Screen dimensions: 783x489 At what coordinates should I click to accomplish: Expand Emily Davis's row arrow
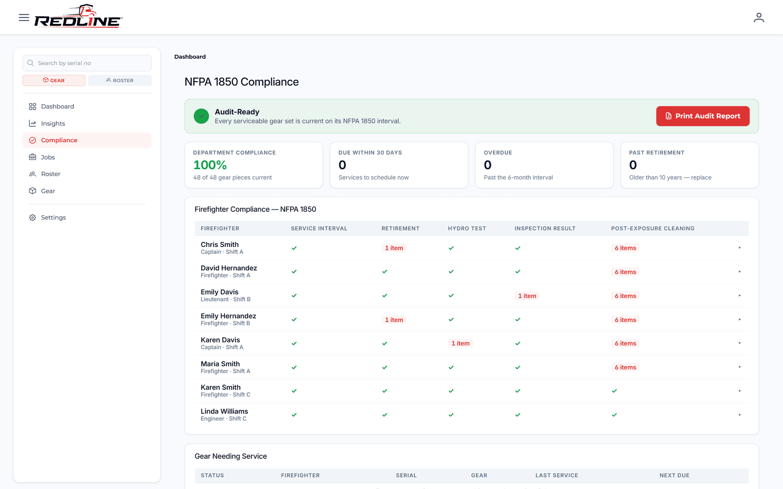(739, 295)
